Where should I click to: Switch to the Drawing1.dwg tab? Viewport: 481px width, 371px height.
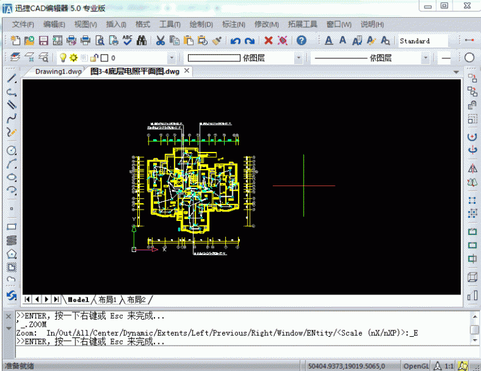(x=58, y=72)
